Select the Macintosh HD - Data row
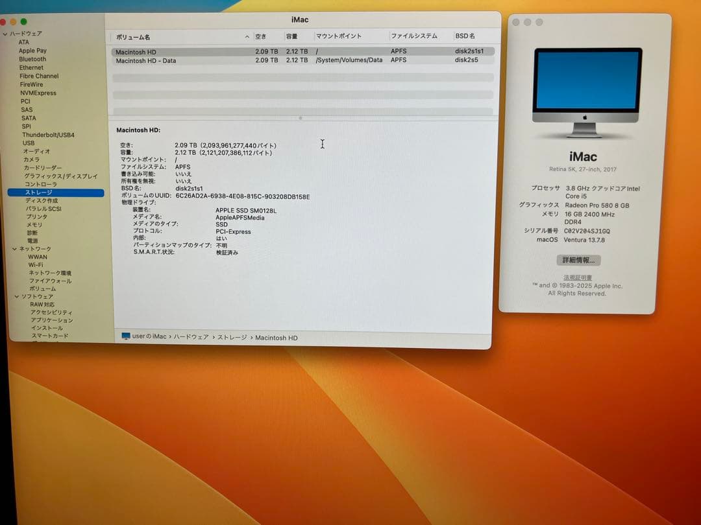Viewport: 701px width, 525px height. pyautogui.click(x=303, y=60)
